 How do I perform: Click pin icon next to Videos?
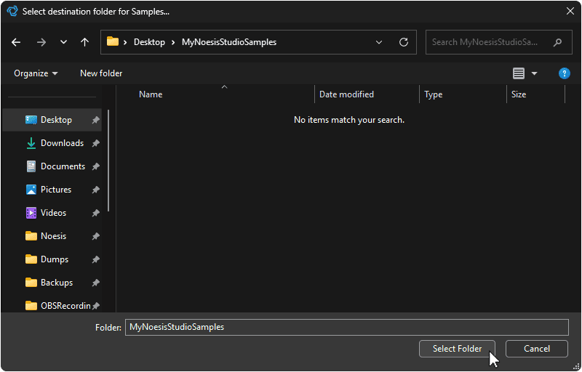coord(96,213)
